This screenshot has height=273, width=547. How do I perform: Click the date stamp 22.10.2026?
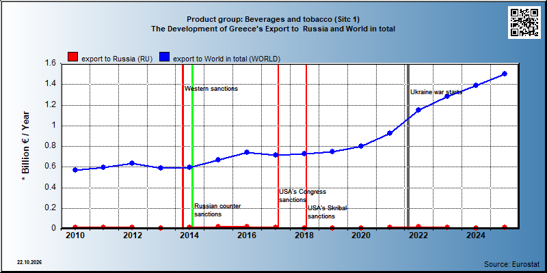pyautogui.click(x=29, y=262)
